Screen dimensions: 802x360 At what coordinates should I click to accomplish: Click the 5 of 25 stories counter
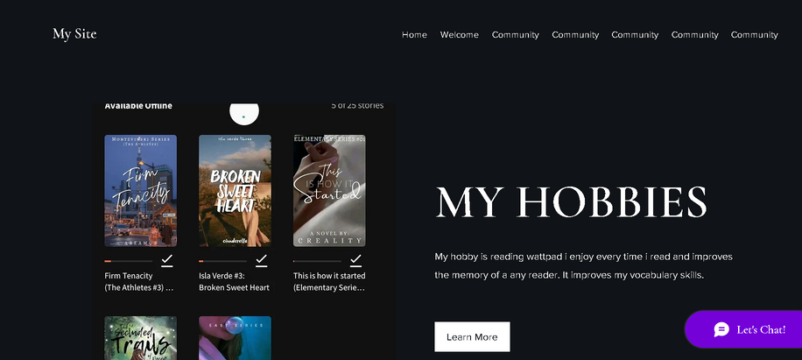point(357,106)
